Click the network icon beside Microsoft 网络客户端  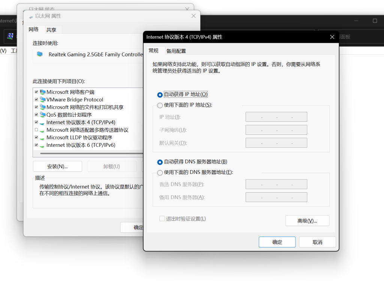pos(42,92)
